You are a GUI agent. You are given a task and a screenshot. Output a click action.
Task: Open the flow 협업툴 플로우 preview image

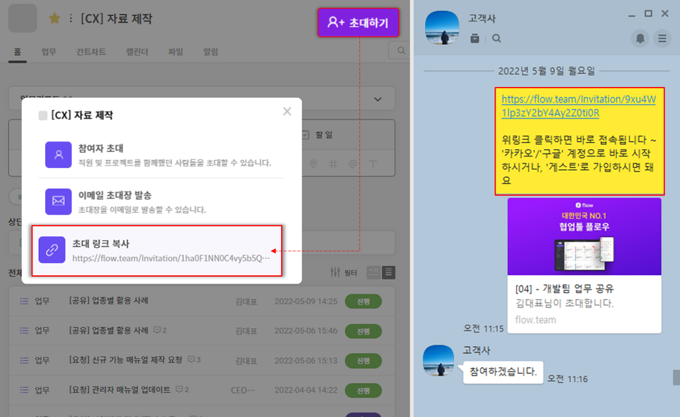pos(584,236)
